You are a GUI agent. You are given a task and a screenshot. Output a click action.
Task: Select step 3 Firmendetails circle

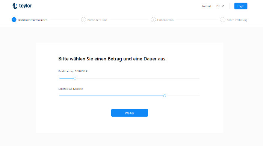[x=153, y=20]
